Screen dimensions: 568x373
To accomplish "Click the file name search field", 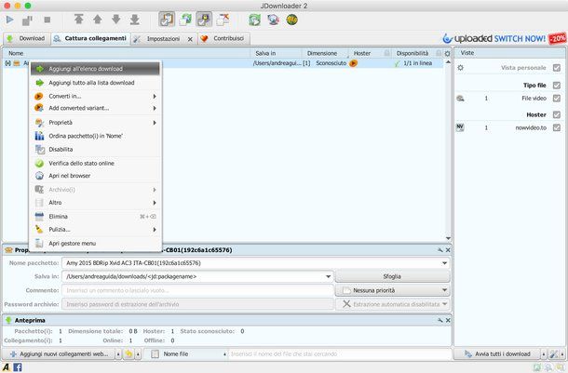I will [340, 353].
